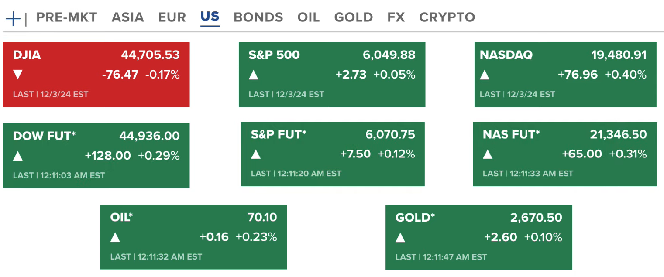The width and height of the screenshot is (664, 277).
Task: Open the OIL commodity label
Action: (121, 217)
